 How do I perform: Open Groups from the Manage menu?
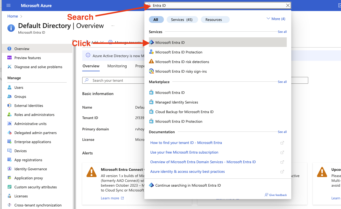(20, 96)
